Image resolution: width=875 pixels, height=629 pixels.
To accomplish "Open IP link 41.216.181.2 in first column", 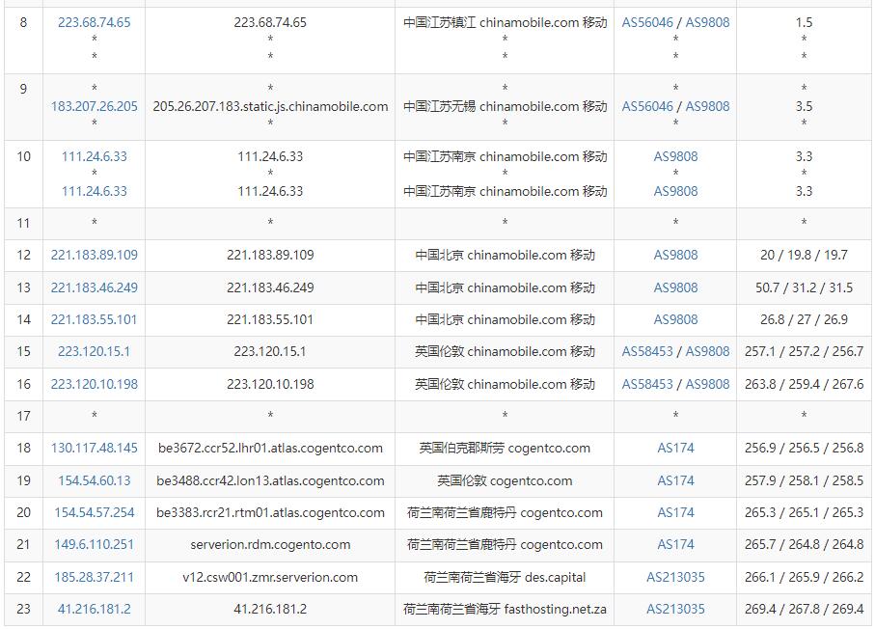I will click(x=95, y=609).
